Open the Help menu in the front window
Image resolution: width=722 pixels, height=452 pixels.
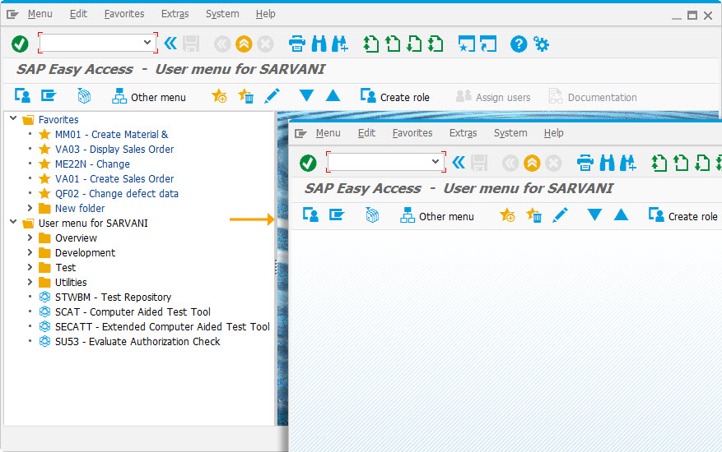tap(553, 133)
